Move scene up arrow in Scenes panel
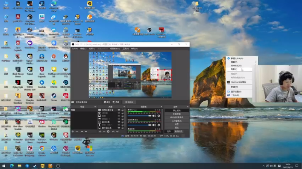 82,131
